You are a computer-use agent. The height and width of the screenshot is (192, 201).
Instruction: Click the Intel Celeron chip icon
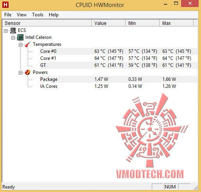pyautogui.click(x=20, y=37)
